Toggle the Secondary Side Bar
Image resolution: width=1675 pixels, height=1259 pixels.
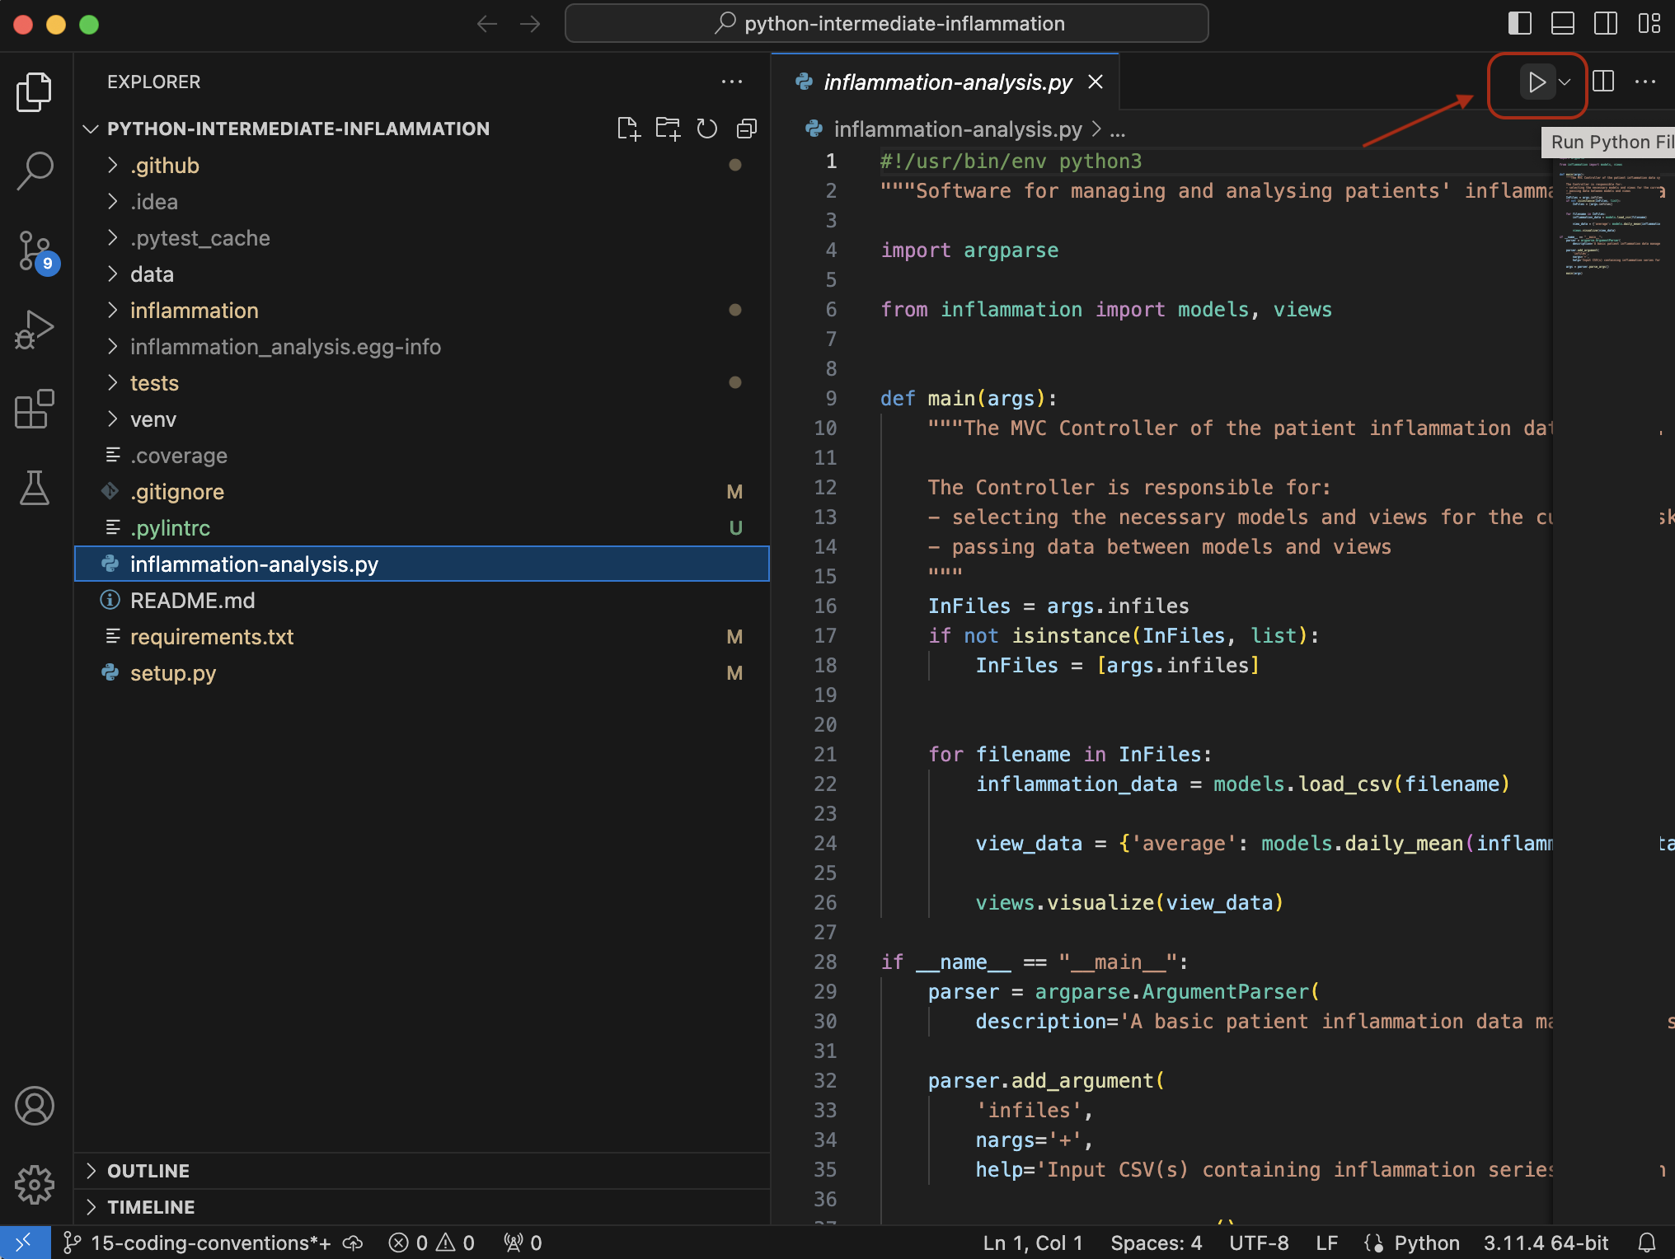[1607, 23]
